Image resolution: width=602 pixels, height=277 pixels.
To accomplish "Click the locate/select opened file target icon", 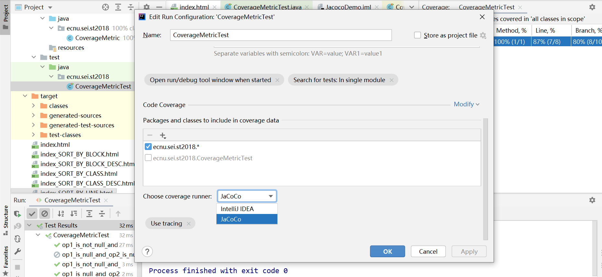I will click(106, 7).
